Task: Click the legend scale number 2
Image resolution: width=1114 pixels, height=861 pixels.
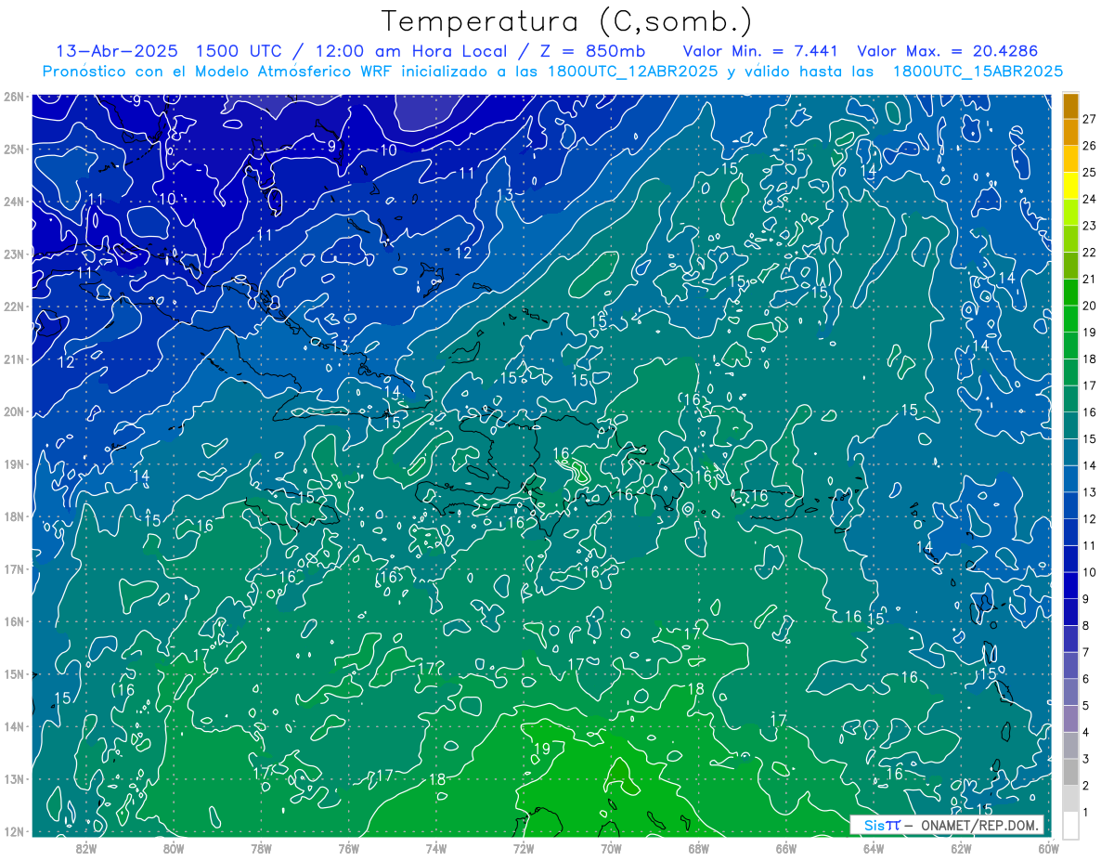Action: (1086, 786)
